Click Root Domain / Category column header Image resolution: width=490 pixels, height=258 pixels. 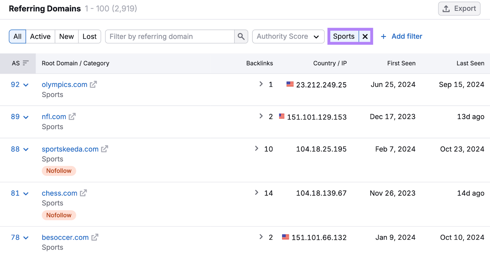pos(75,63)
